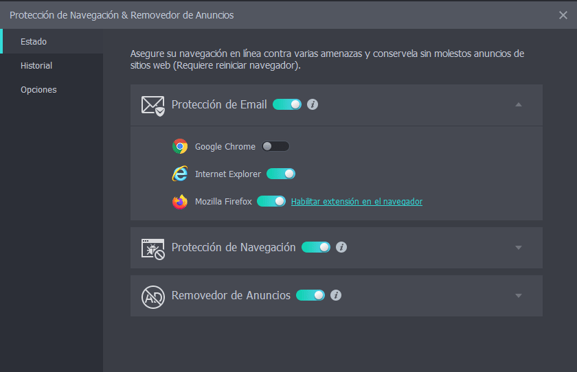Screen dimensions: 577x372
Task: Switch to the Opciones tab
Action: [x=38, y=90]
